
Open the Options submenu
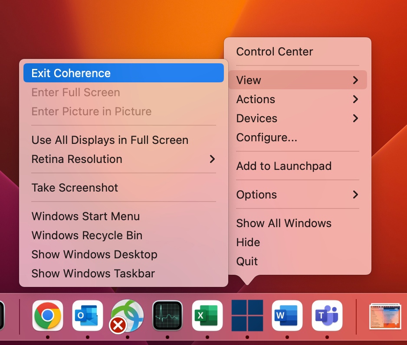tap(298, 195)
